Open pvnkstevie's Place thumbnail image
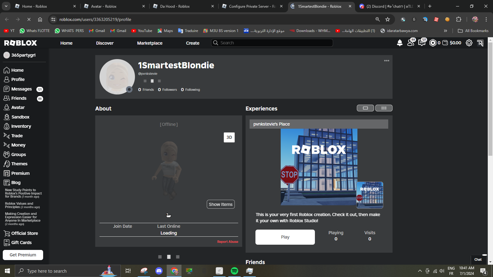 (319, 167)
